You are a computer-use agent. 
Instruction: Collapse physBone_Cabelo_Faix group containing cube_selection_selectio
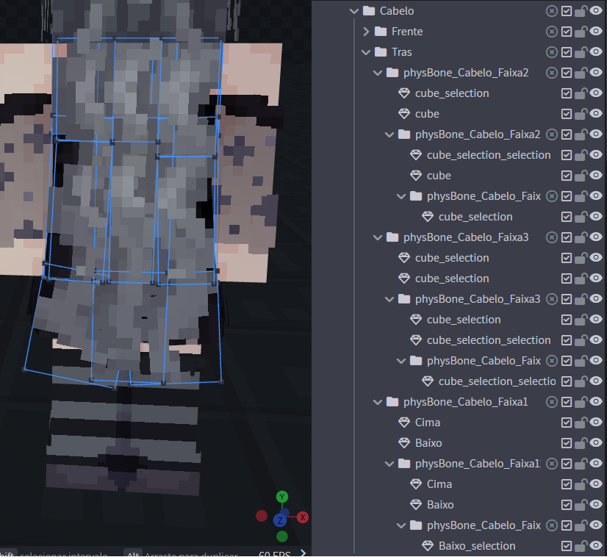401,361
